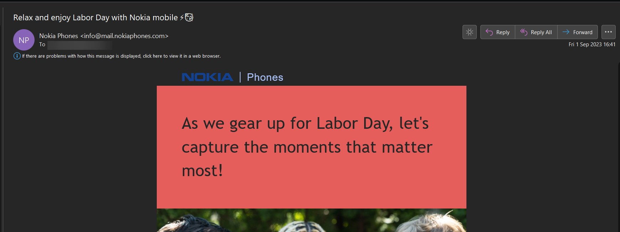Toggle the sun icon to switch background

click(470, 32)
